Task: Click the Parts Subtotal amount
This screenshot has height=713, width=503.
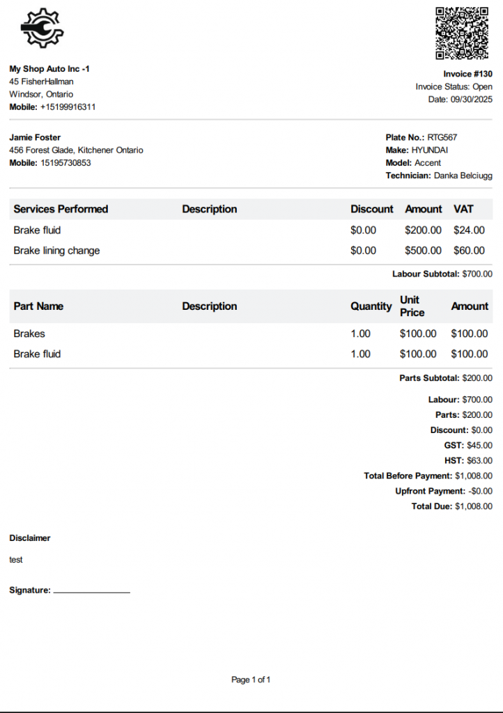Action: tap(477, 378)
